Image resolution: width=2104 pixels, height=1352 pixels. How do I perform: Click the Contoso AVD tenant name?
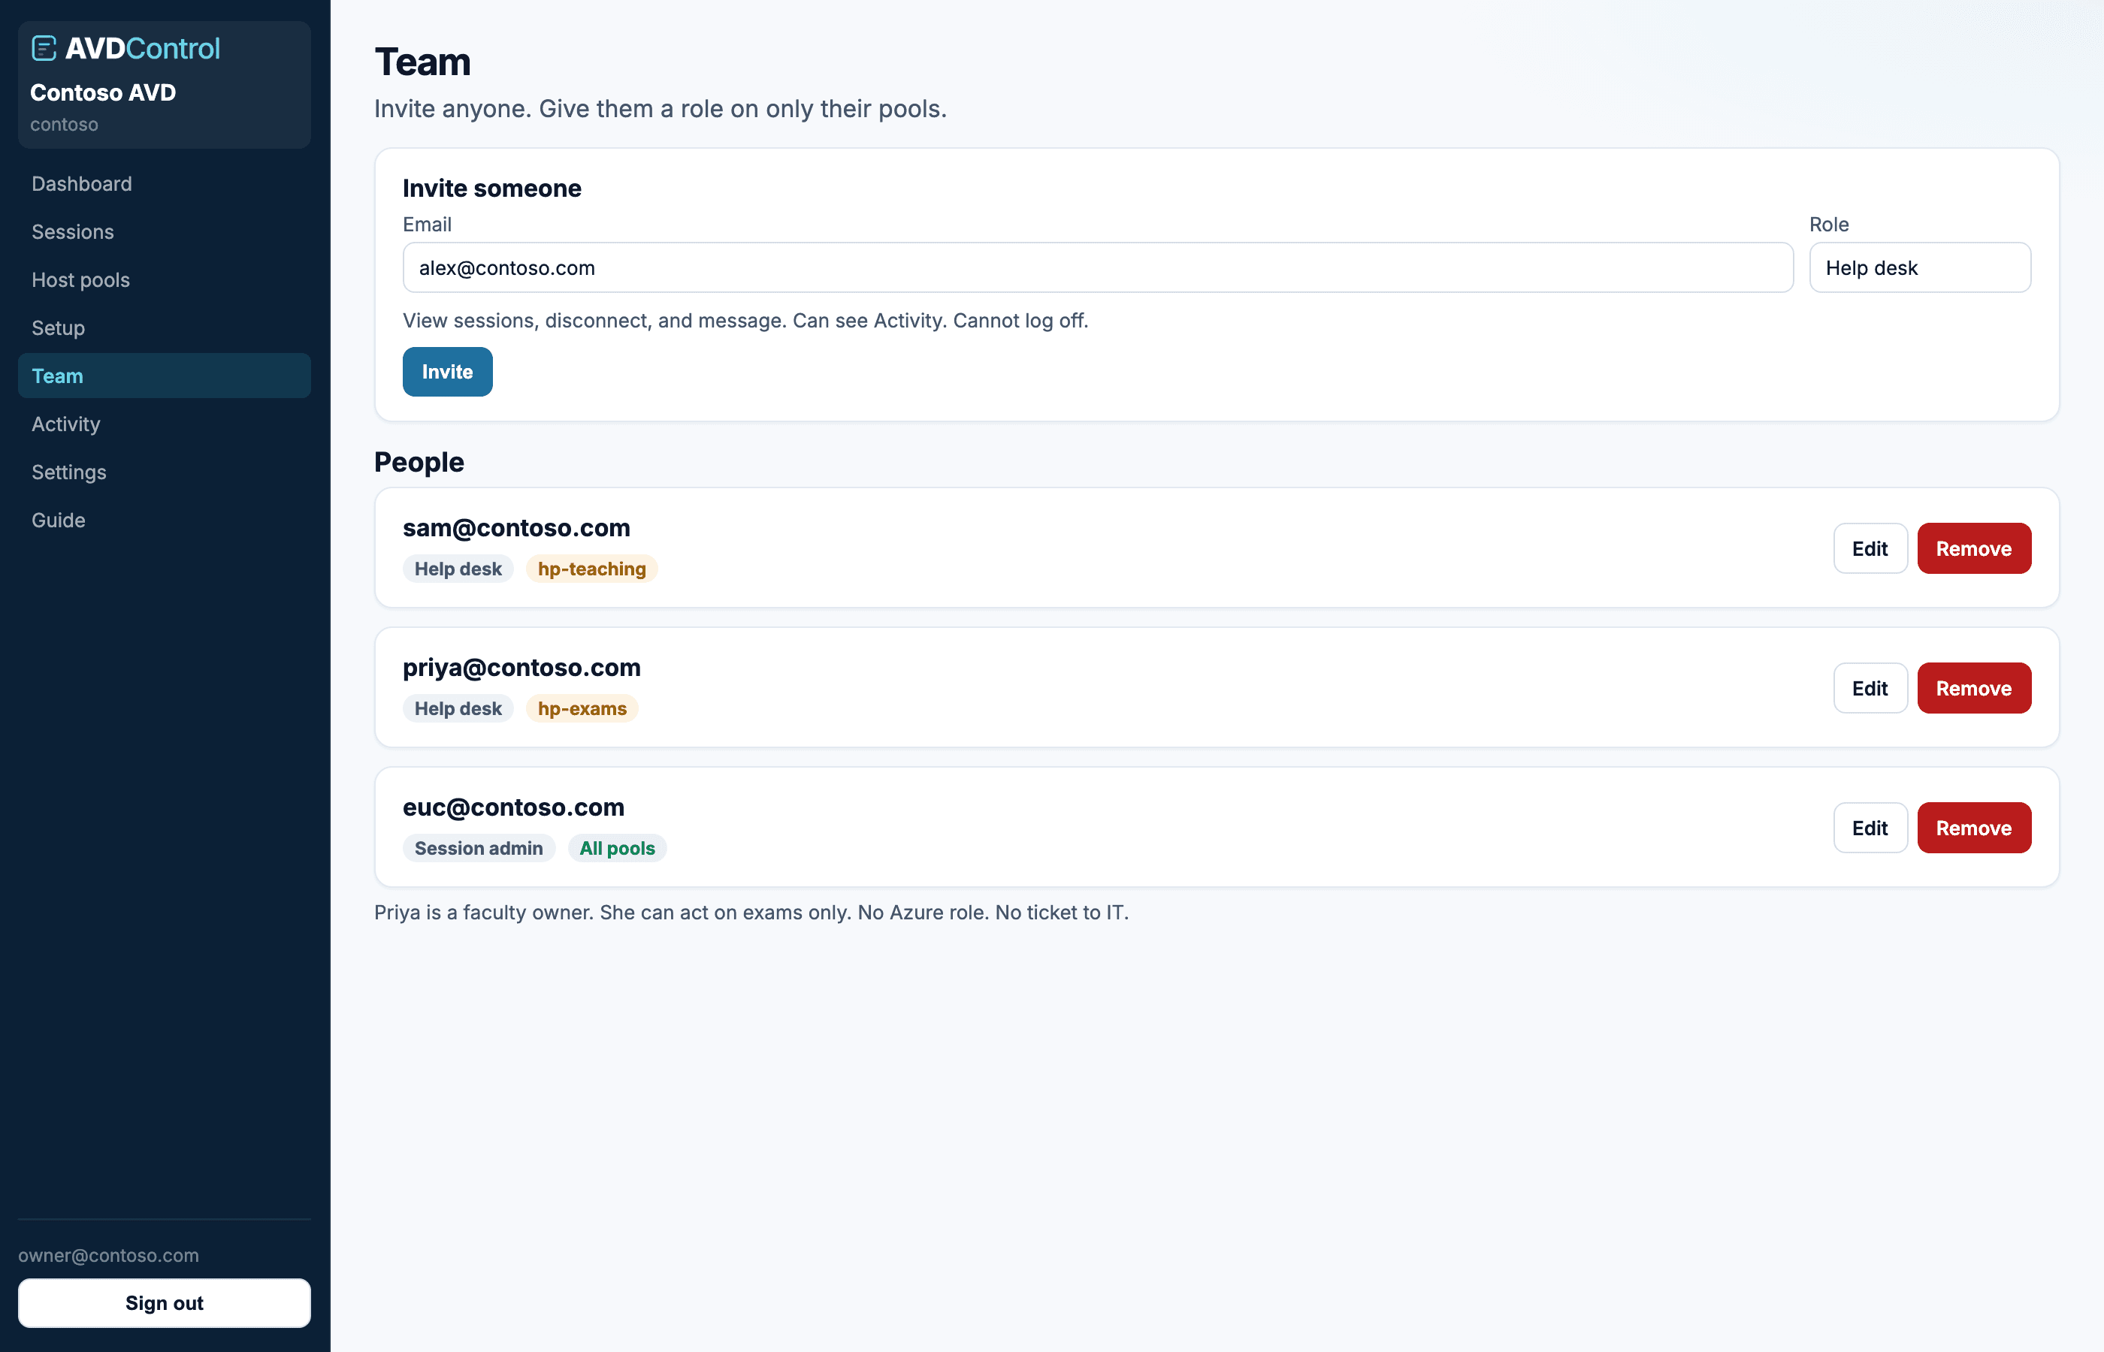[x=103, y=92]
